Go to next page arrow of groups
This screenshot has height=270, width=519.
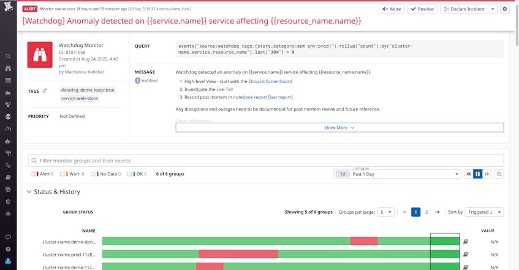(438, 212)
